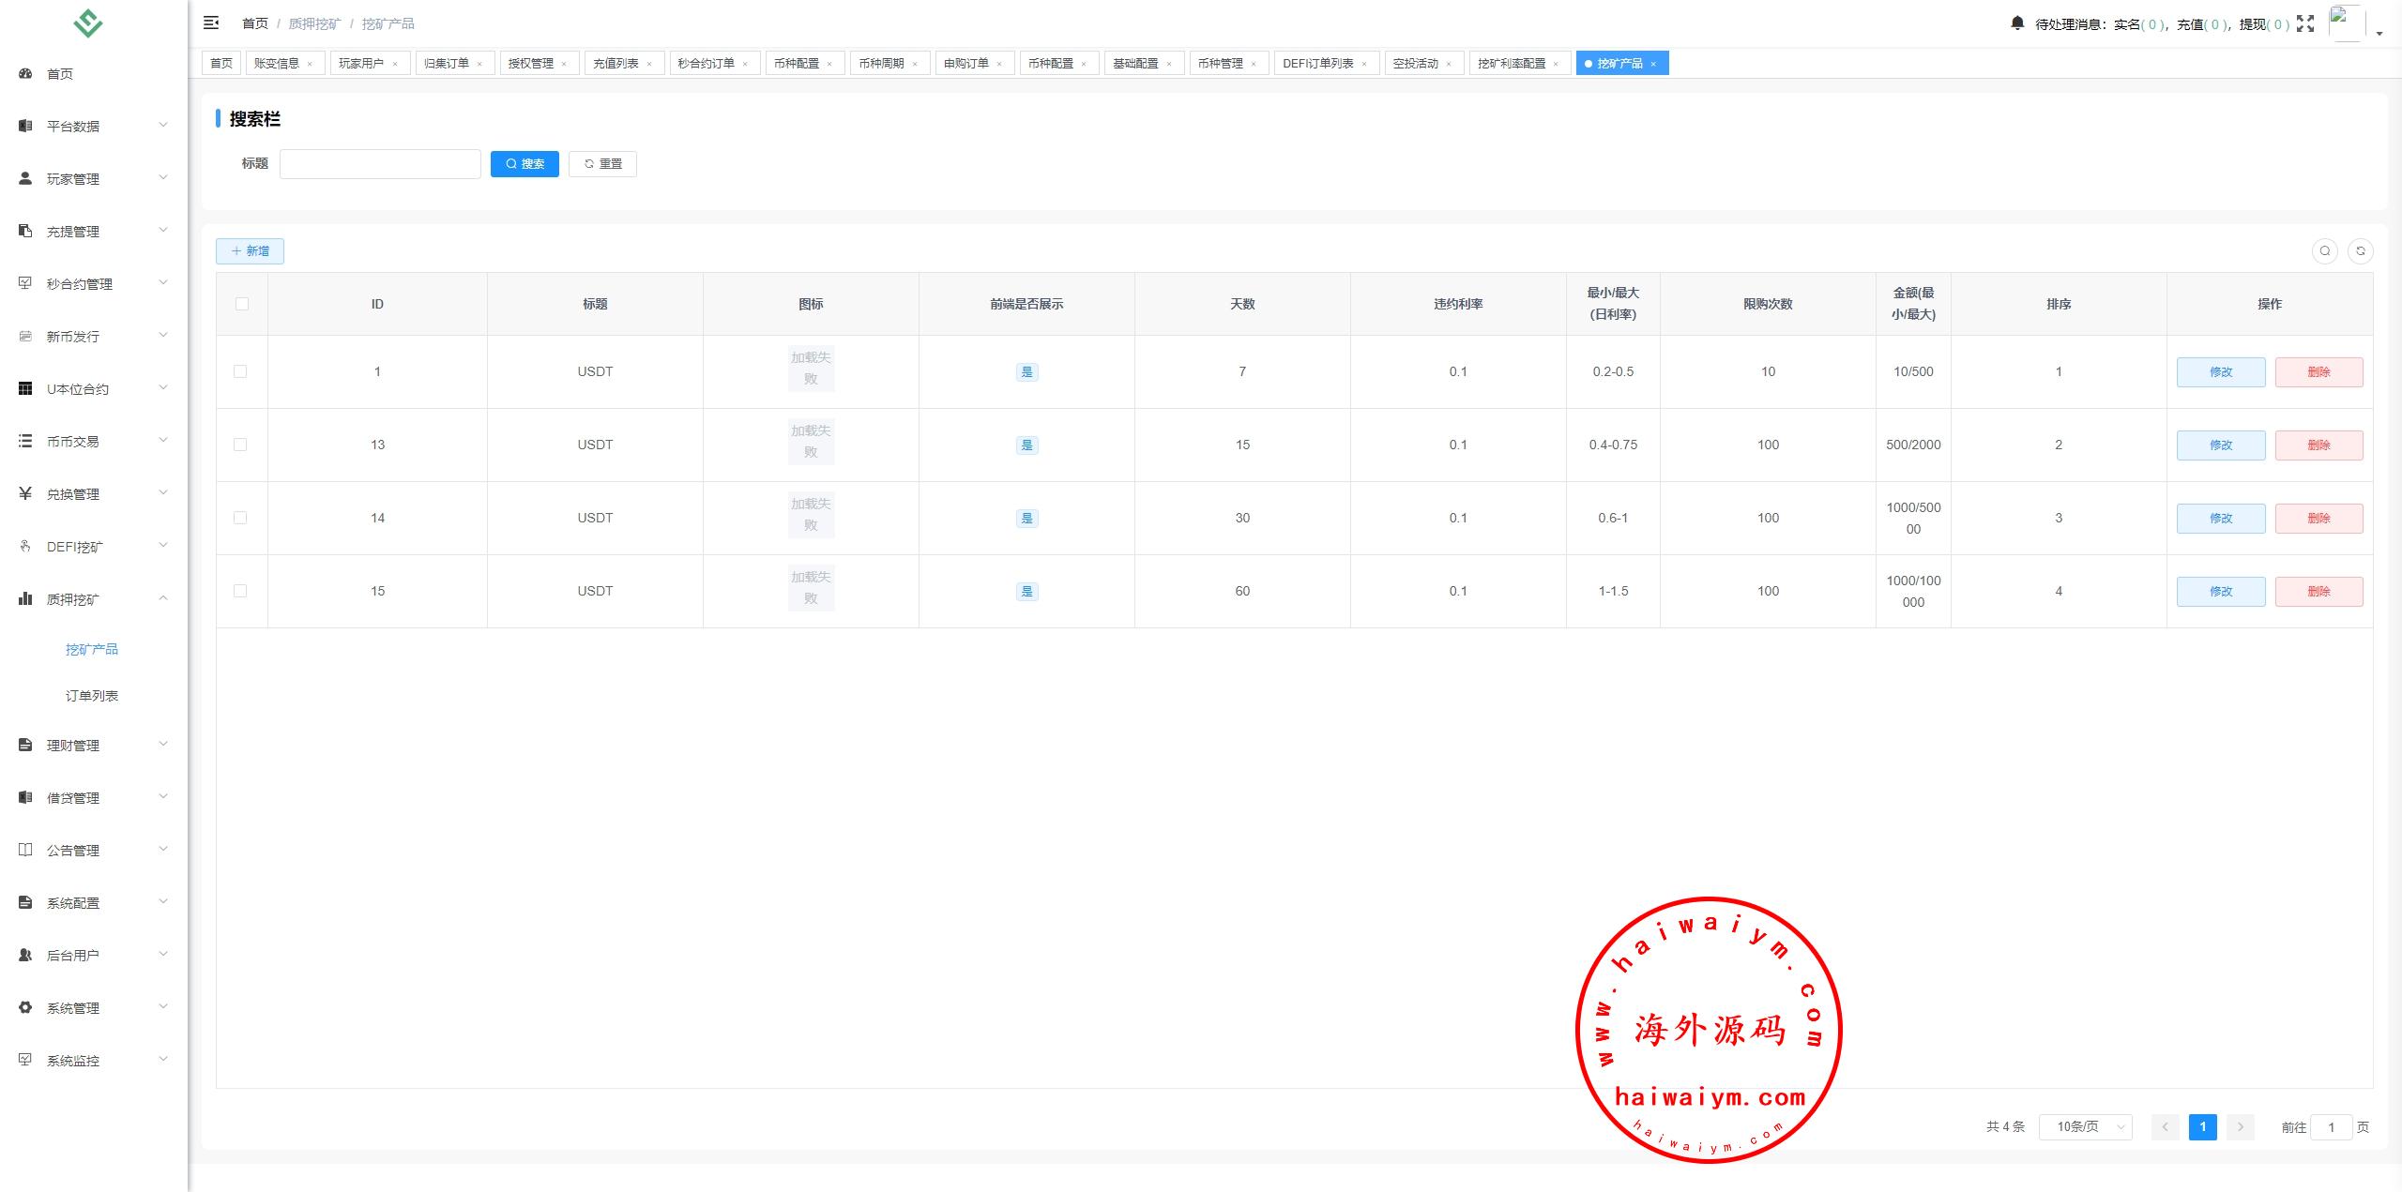Click the table refresh circular icon

click(2361, 250)
